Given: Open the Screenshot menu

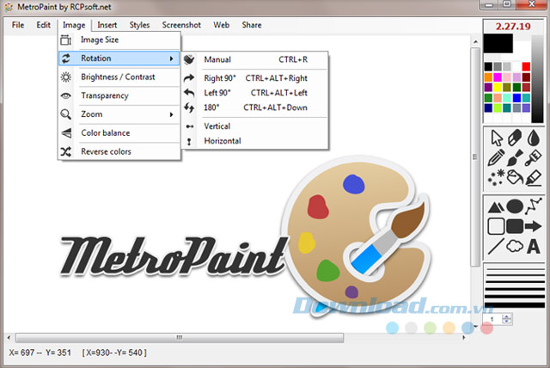Looking at the screenshot, I should click(x=181, y=25).
